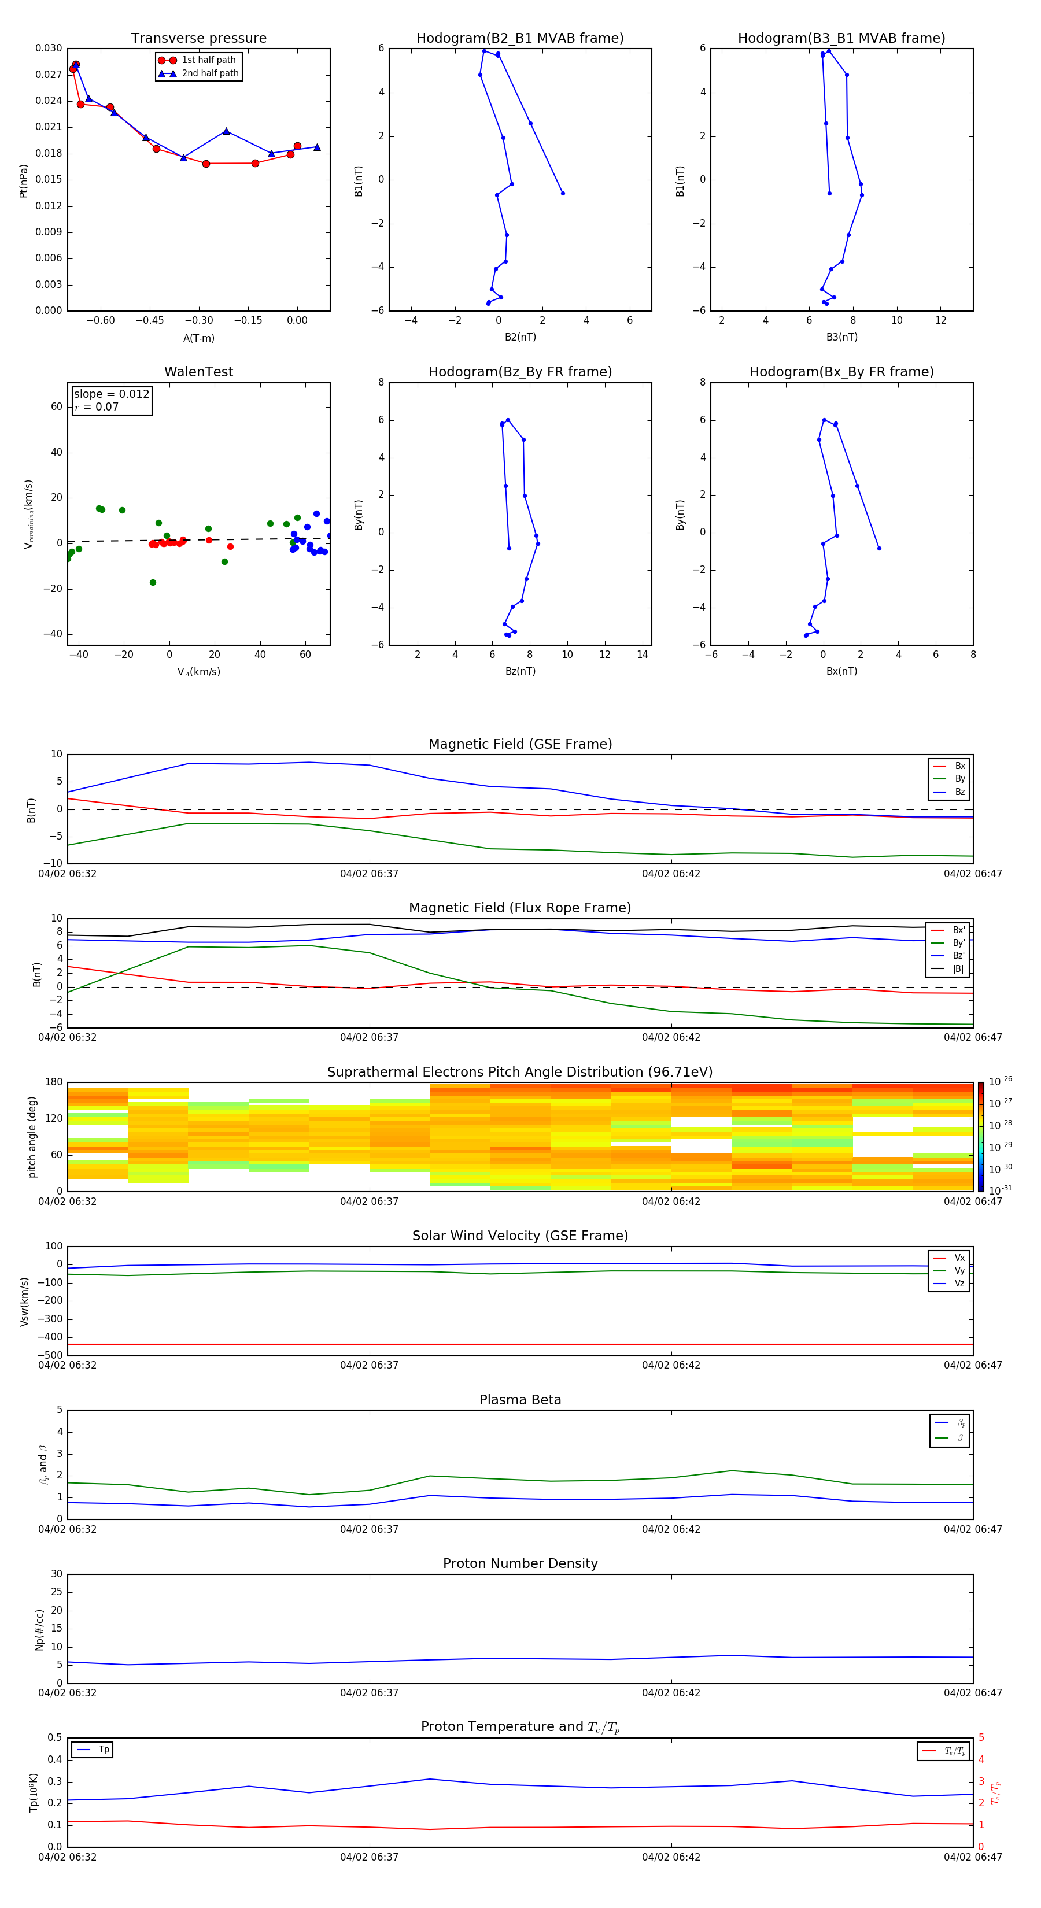Image resolution: width=1041 pixels, height=1908 pixels.
Task: Click the 'Bx(nT)' x-axis label
Action: coord(841,672)
